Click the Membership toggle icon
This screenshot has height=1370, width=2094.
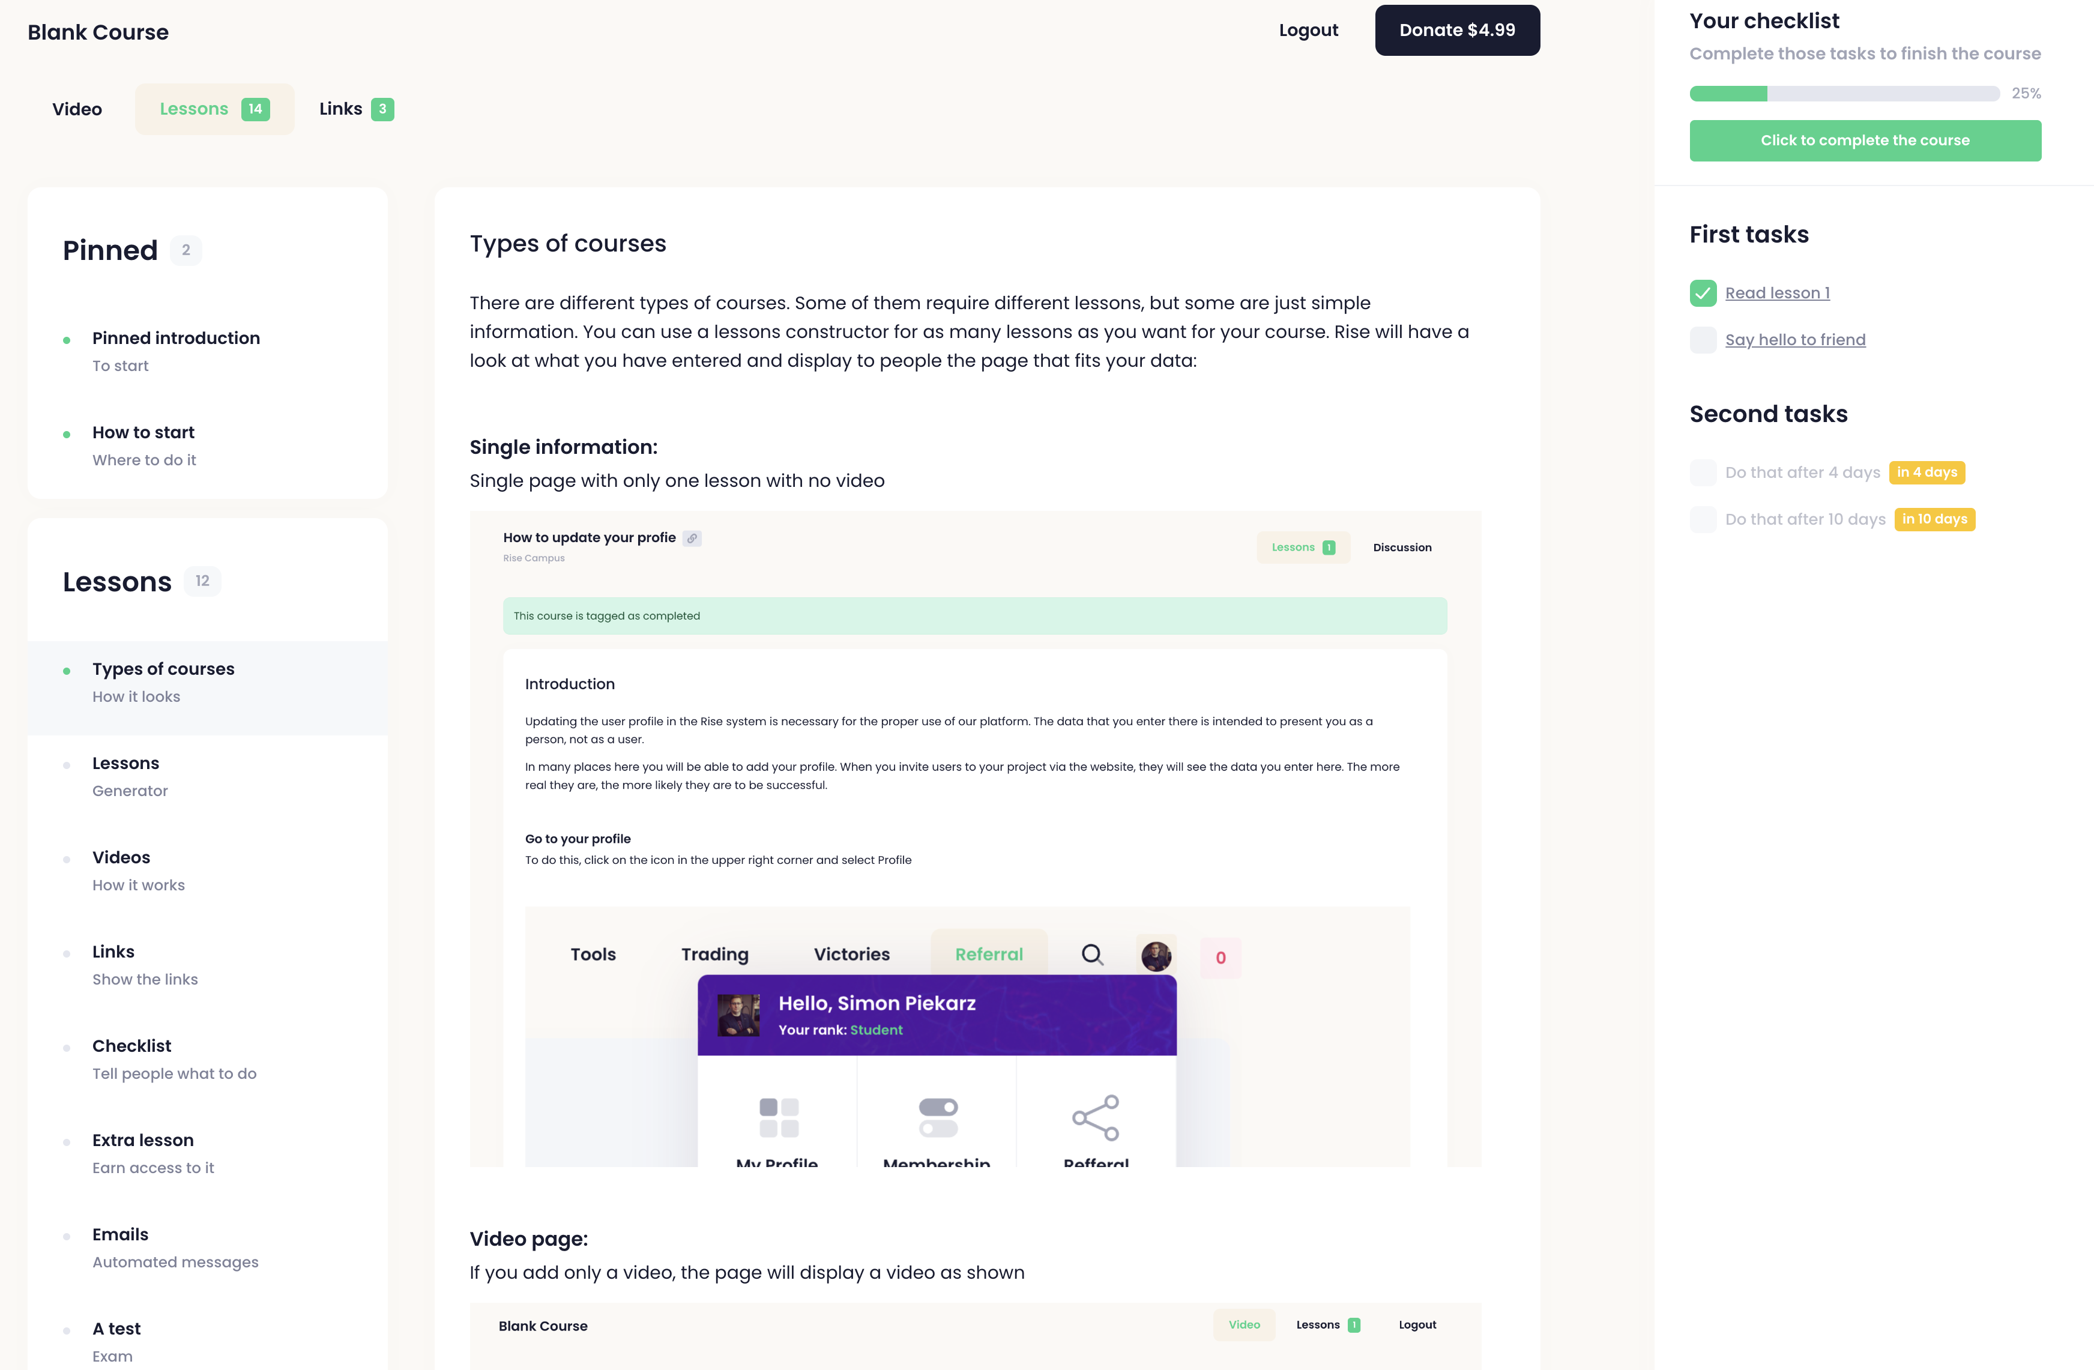(938, 1117)
